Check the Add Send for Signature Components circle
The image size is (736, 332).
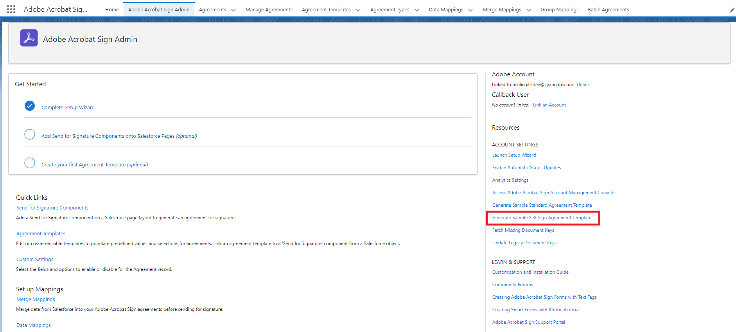pyautogui.click(x=30, y=135)
